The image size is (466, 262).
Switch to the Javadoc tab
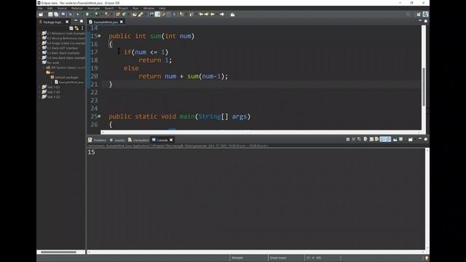(117, 140)
